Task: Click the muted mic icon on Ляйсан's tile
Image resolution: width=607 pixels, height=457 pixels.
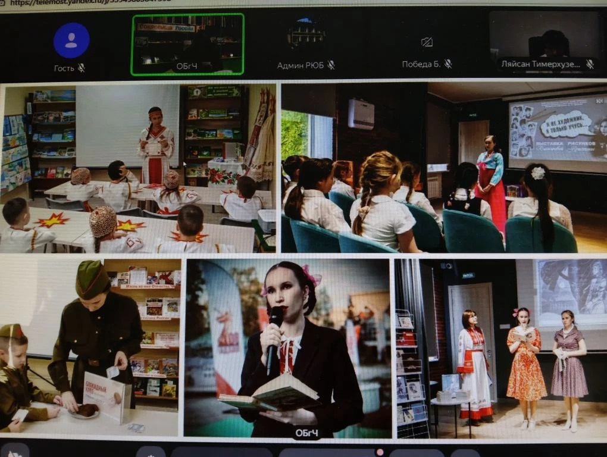Action: (x=590, y=64)
